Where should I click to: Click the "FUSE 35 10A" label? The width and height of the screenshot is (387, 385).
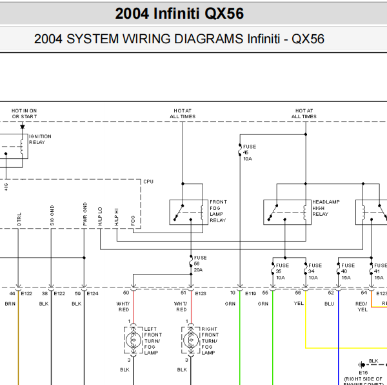(x=283, y=271)
